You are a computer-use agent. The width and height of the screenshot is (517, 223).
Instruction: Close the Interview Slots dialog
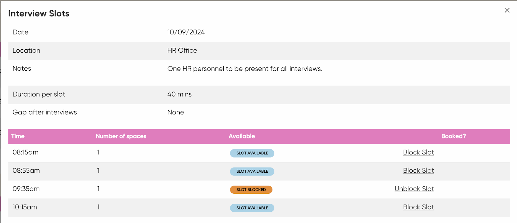click(x=507, y=10)
